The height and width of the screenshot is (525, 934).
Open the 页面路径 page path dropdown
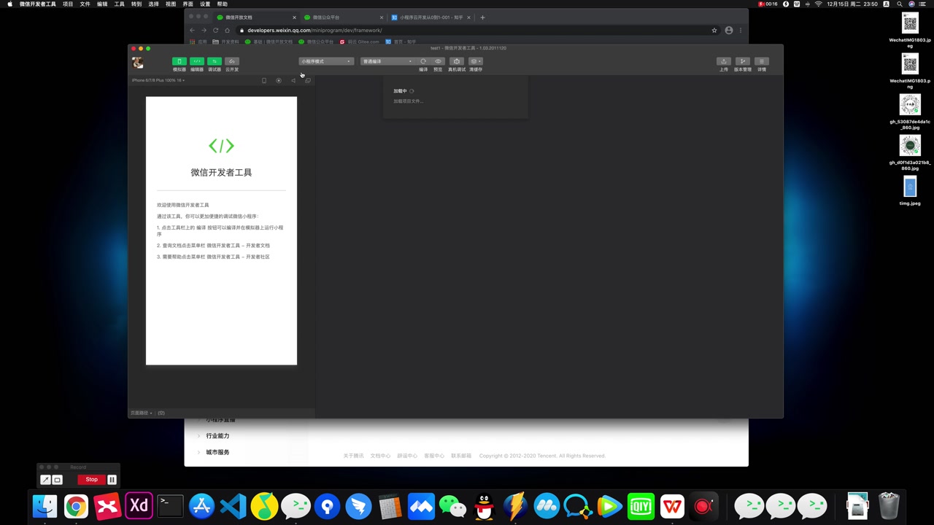click(x=142, y=413)
